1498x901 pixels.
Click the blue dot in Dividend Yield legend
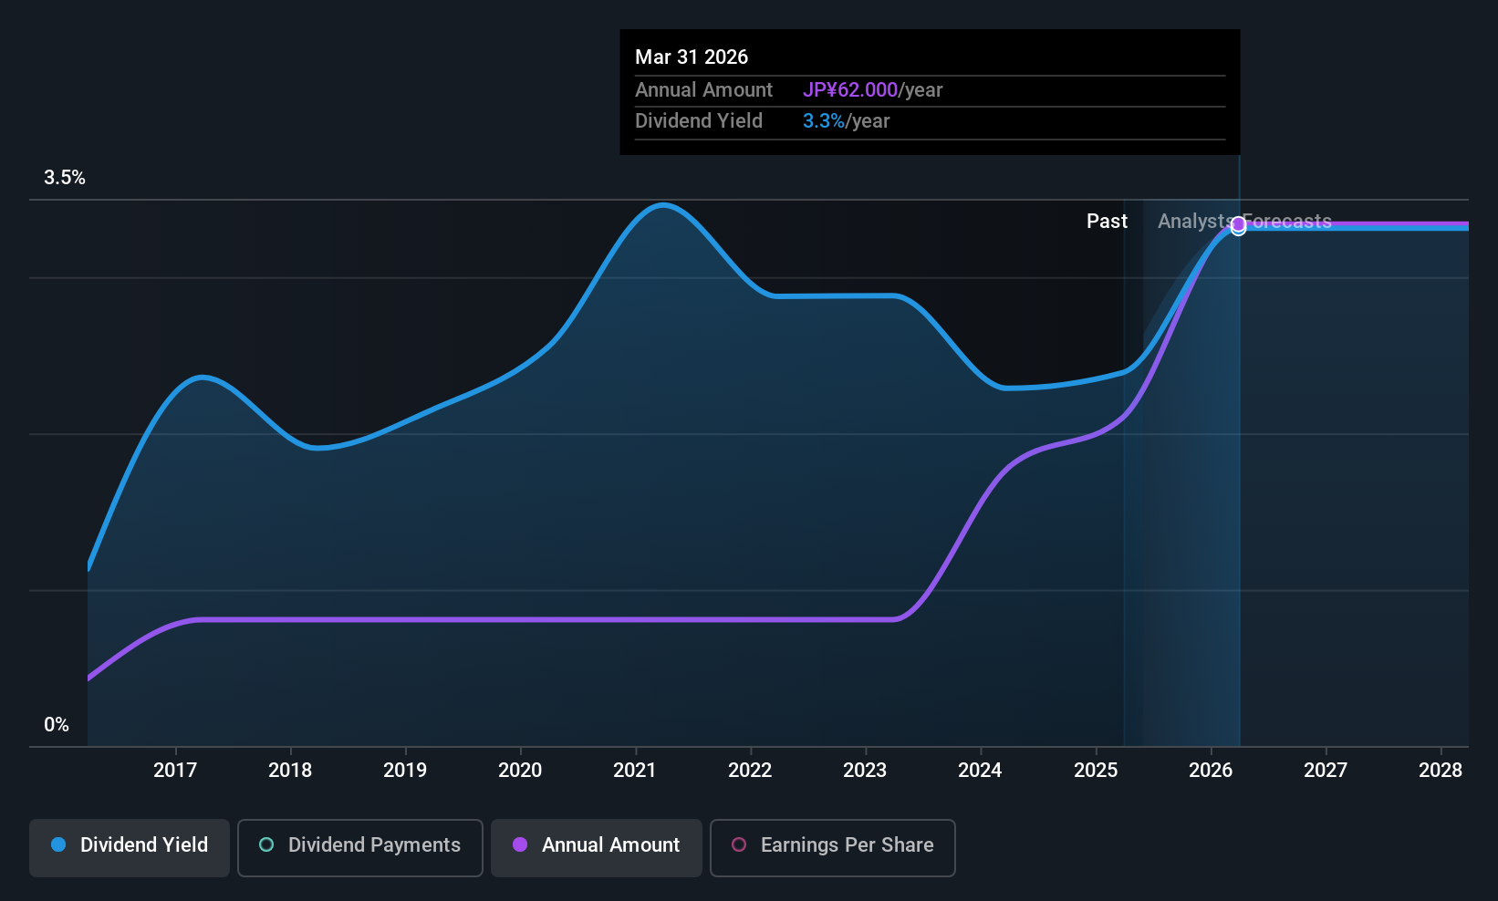click(58, 844)
